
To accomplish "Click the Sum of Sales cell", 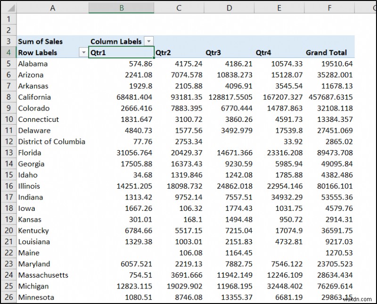I will [x=40, y=41].
